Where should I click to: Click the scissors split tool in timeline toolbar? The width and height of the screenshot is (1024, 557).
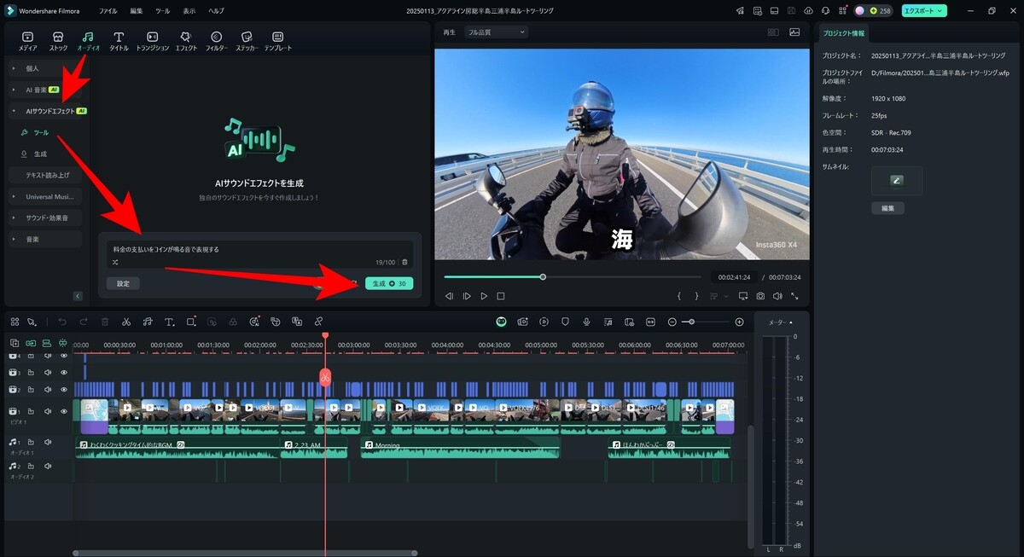126,322
